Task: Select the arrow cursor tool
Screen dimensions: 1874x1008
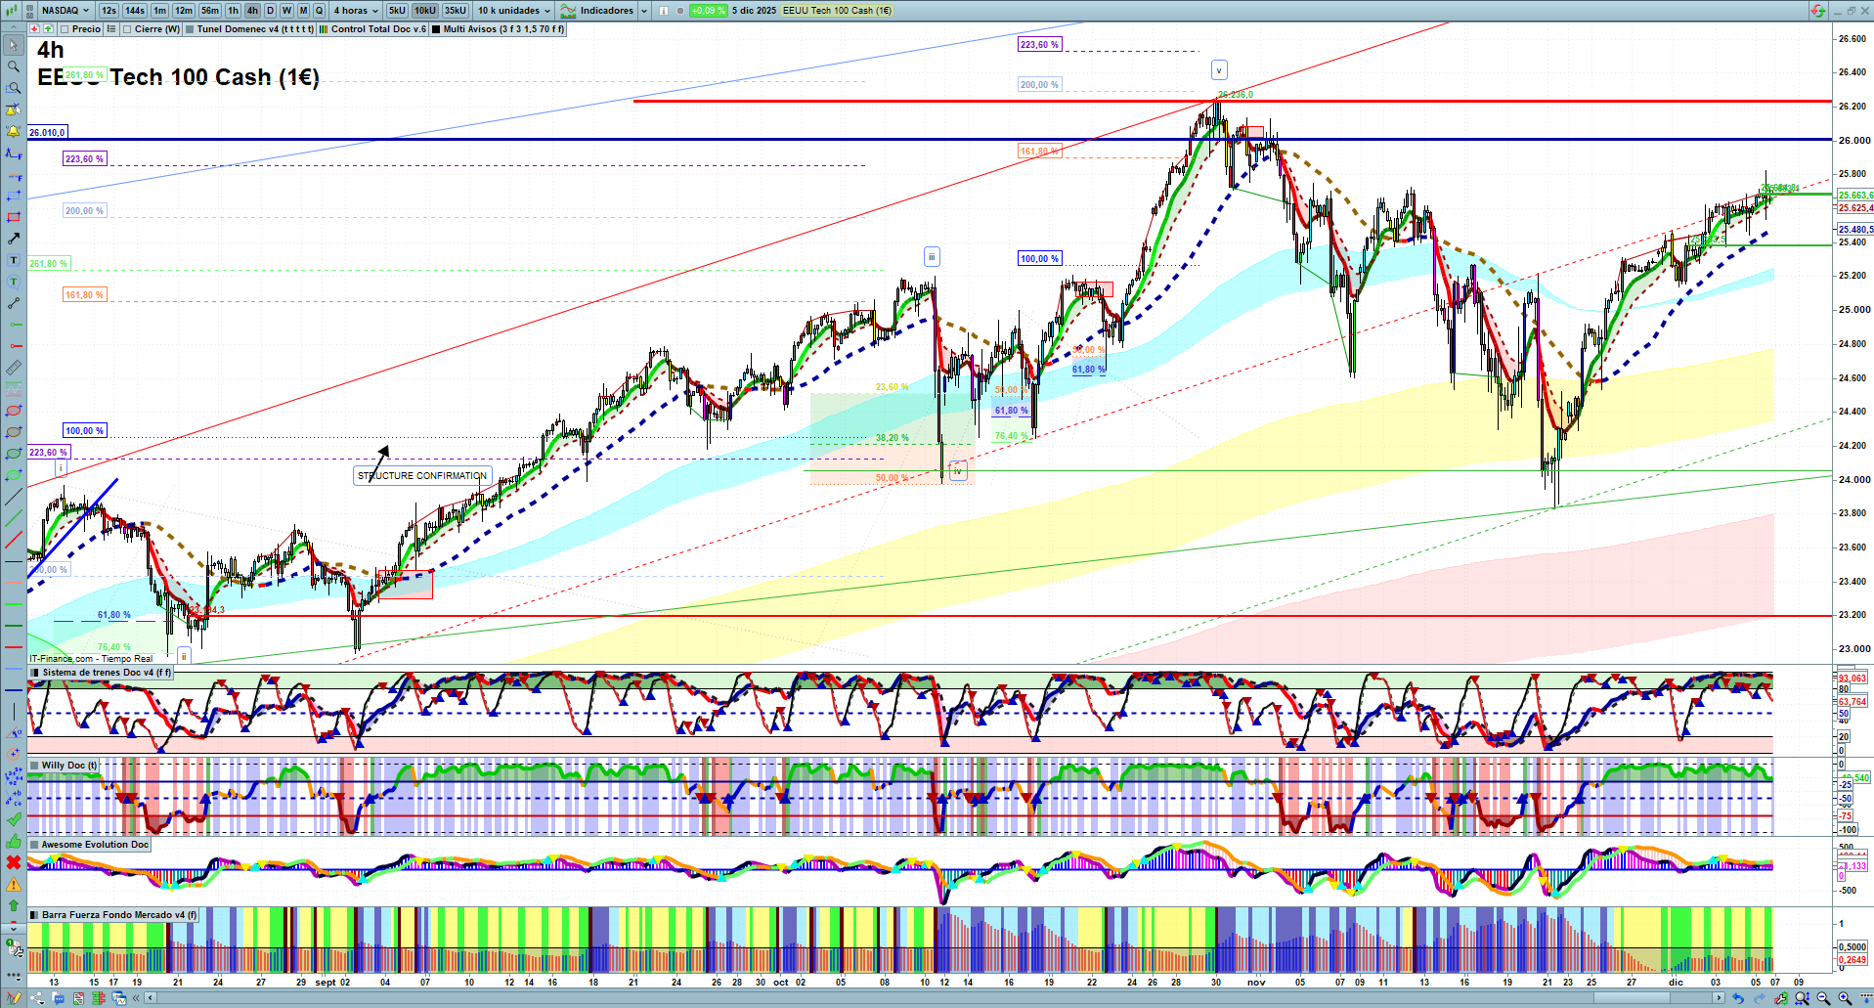Action: coord(14,45)
